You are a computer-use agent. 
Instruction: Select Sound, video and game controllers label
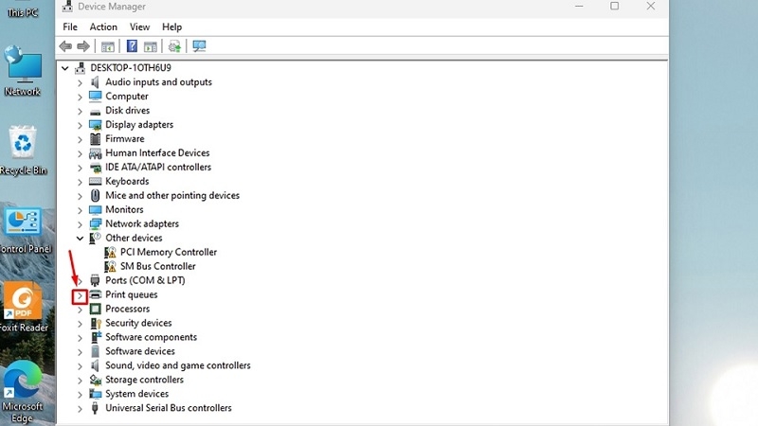click(178, 365)
